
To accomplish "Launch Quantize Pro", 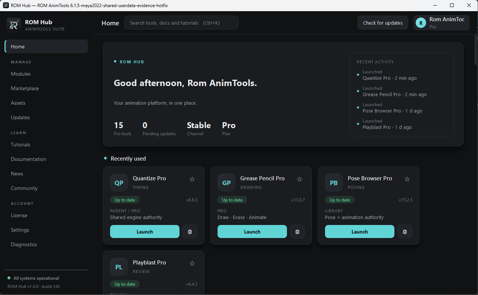I will pyautogui.click(x=145, y=232).
